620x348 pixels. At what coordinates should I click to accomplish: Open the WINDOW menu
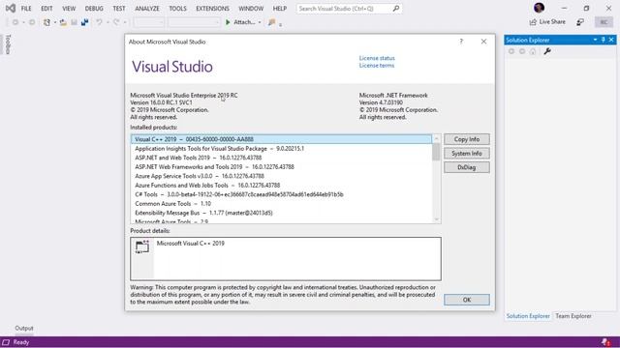pos(251,9)
